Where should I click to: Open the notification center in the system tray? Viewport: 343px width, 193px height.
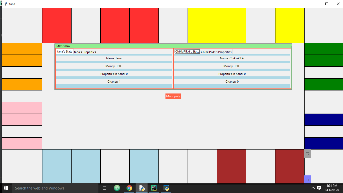click(x=319, y=188)
